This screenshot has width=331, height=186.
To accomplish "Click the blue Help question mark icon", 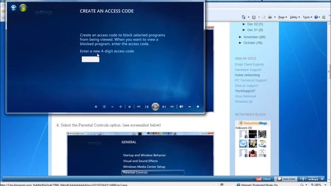I will (316, 17).
